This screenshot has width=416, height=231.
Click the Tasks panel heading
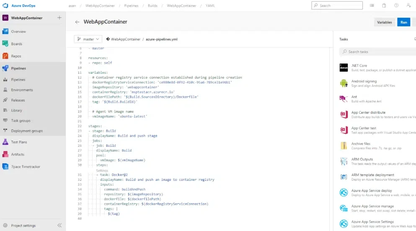coord(344,39)
